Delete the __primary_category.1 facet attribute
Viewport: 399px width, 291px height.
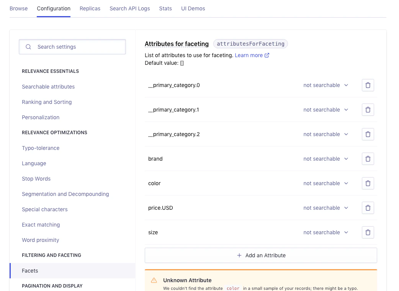pos(368,110)
